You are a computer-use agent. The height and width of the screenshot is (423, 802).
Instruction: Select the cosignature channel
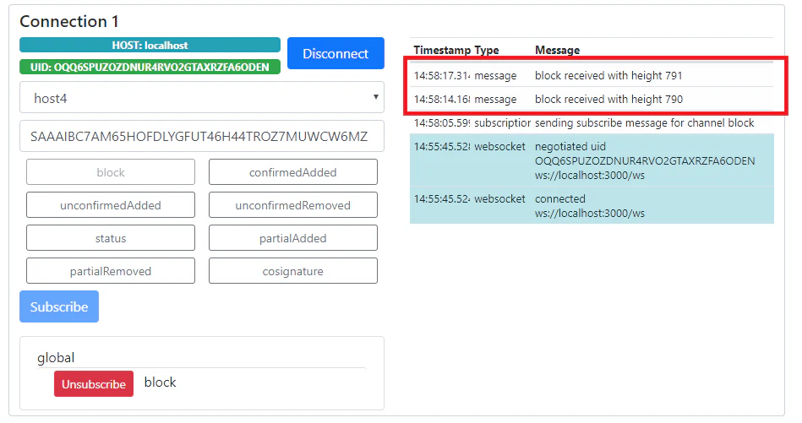pos(293,271)
